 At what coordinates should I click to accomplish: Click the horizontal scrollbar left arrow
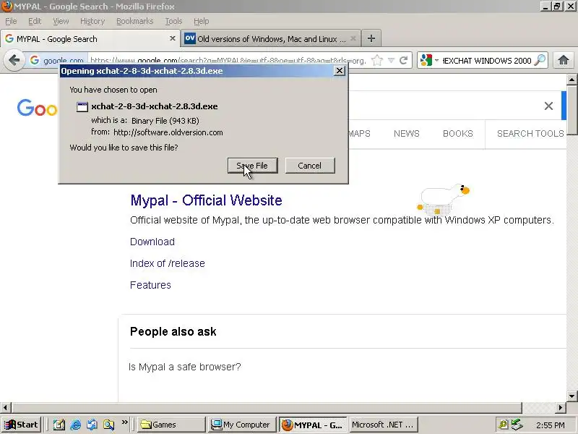tap(5, 408)
